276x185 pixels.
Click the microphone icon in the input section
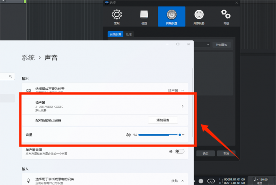coord(28,181)
